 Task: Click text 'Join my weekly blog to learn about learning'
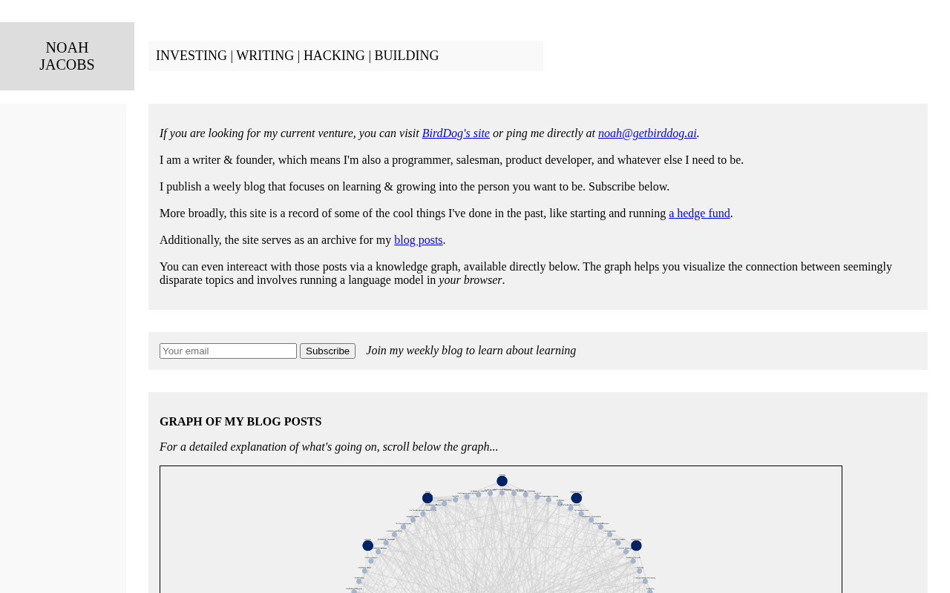[471, 351]
